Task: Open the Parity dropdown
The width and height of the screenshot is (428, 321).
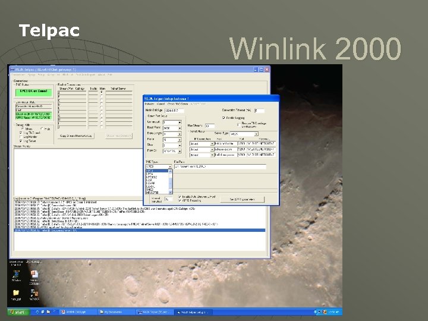Action: (180, 140)
